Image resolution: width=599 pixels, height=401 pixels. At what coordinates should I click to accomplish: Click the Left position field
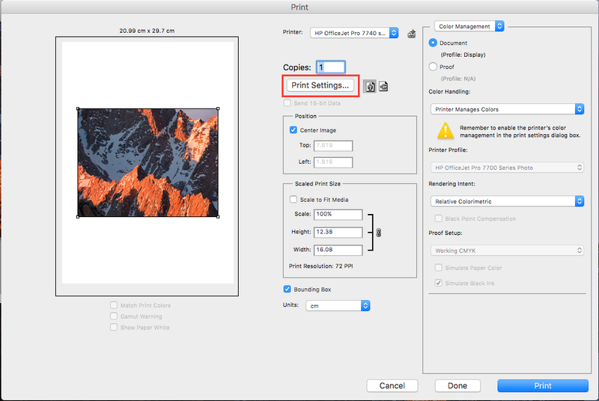pyautogui.click(x=333, y=162)
